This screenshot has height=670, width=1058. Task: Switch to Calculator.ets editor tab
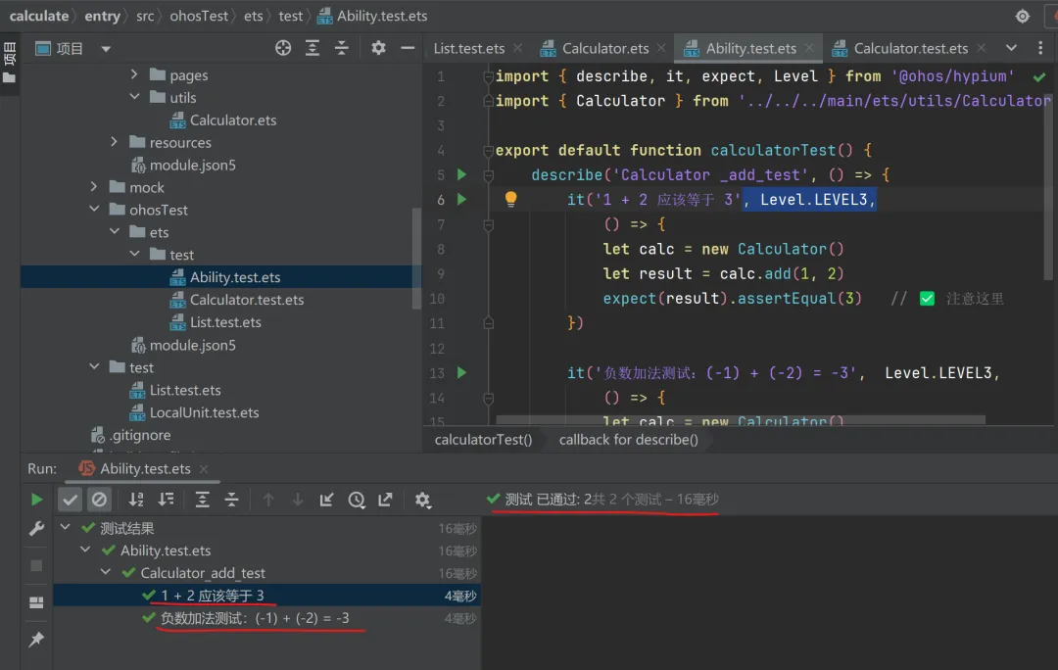tap(604, 48)
